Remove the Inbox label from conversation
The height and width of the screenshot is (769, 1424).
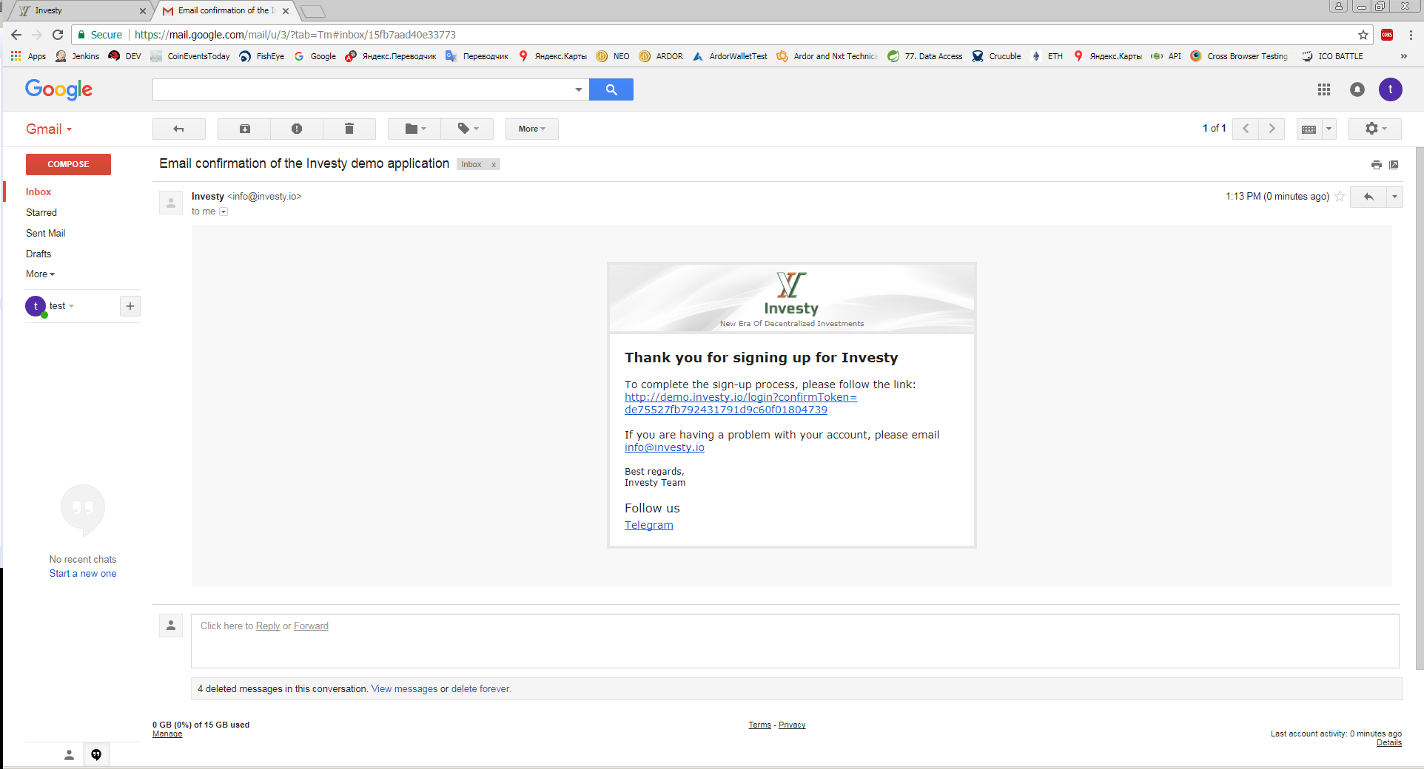(x=494, y=165)
